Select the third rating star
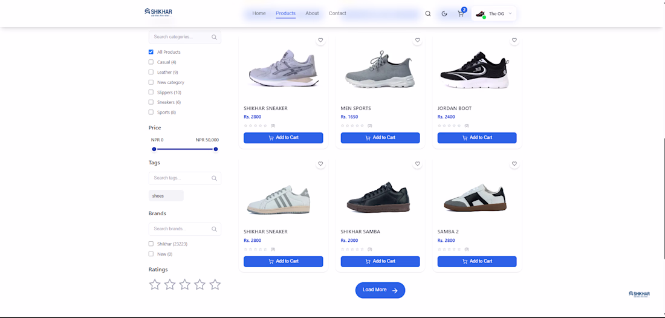 click(x=185, y=285)
